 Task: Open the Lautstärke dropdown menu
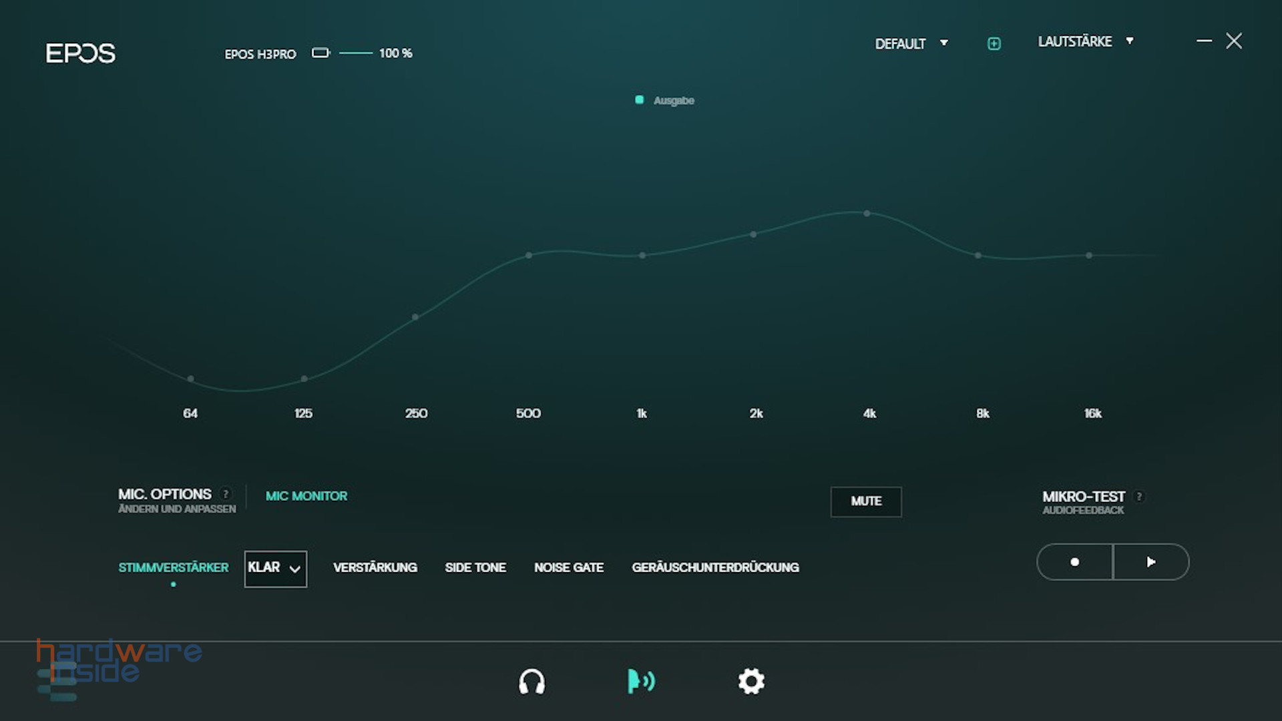tap(1085, 41)
